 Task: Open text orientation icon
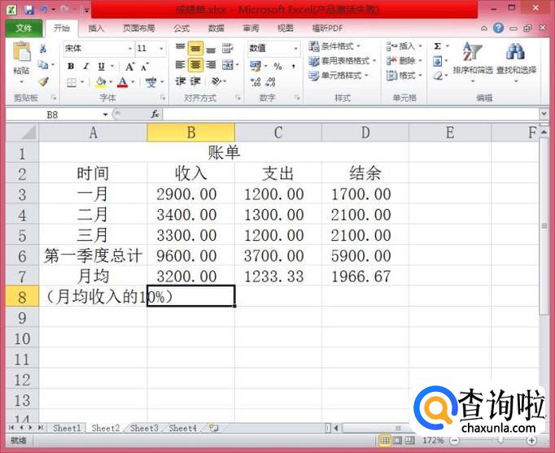216,81
